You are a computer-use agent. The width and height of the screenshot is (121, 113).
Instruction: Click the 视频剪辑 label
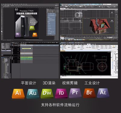(x=70, y=83)
